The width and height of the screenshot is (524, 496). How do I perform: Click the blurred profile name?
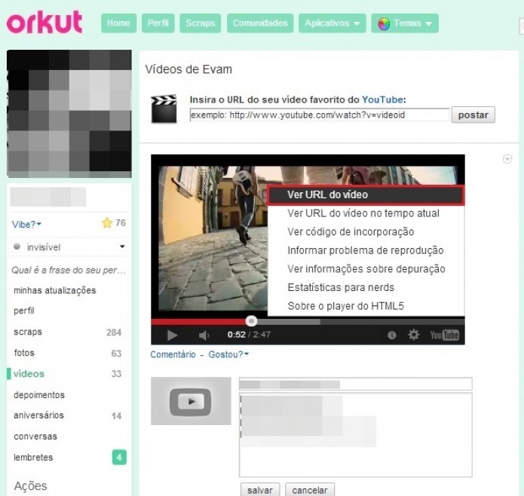click(x=47, y=197)
